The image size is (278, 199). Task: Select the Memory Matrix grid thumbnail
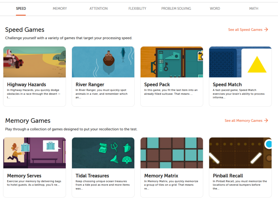tap(172, 153)
